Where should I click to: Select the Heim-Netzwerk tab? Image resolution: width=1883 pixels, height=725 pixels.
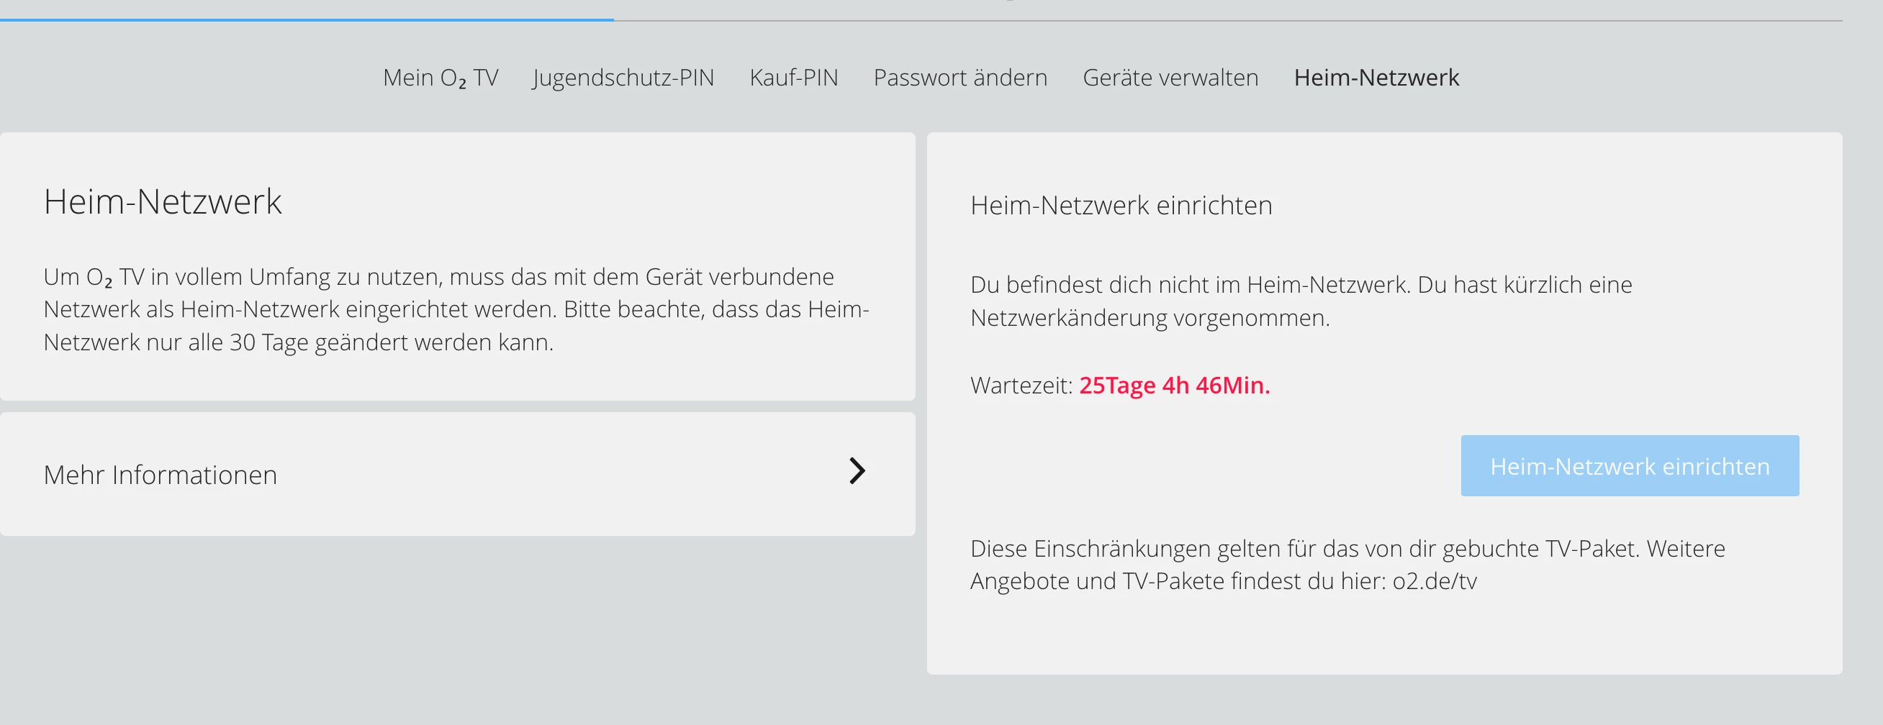[x=1376, y=78]
